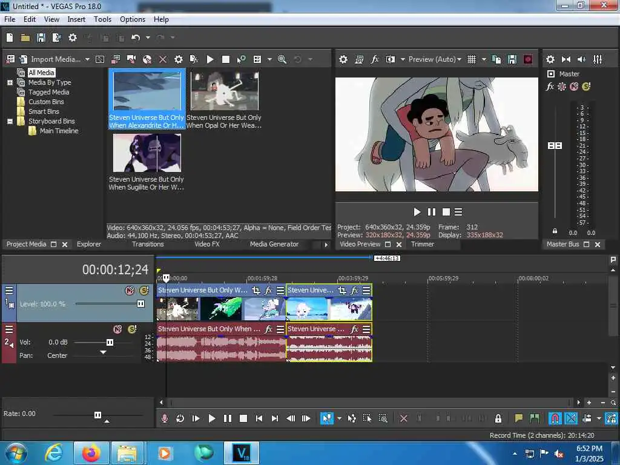Open Video Preview properties gear
Viewport: 620px width, 465px height.
click(x=343, y=59)
